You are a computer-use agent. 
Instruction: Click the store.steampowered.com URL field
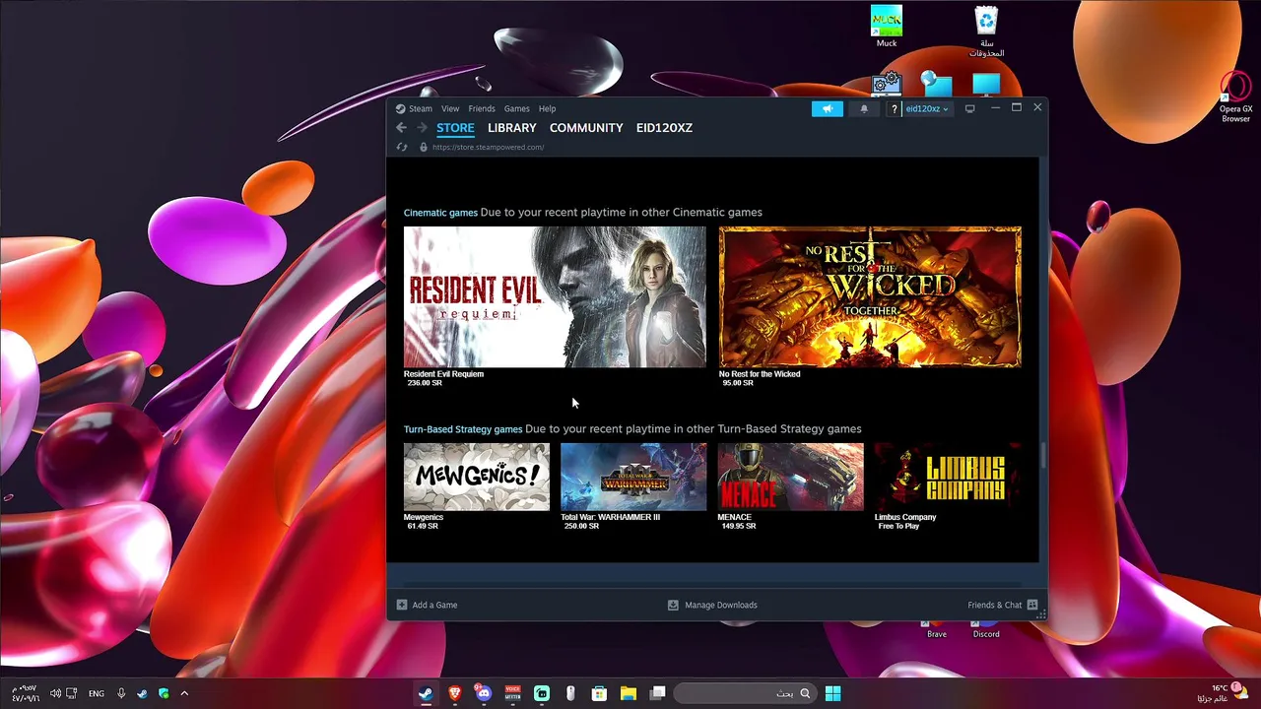pyautogui.click(x=489, y=147)
